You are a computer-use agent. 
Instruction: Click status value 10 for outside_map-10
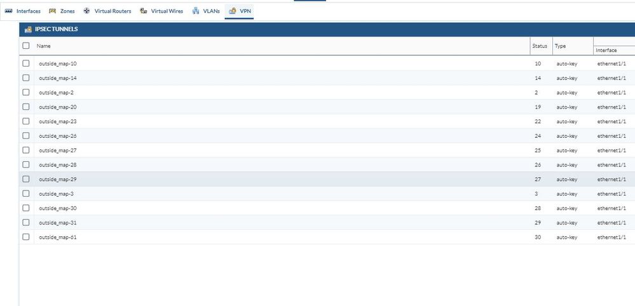tap(538, 63)
